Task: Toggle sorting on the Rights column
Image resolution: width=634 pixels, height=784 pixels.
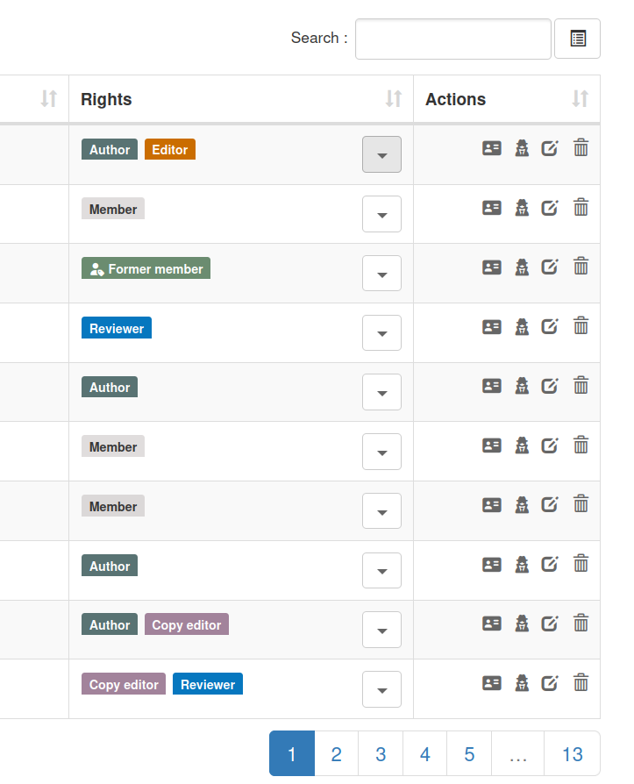Action: (393, 99)
